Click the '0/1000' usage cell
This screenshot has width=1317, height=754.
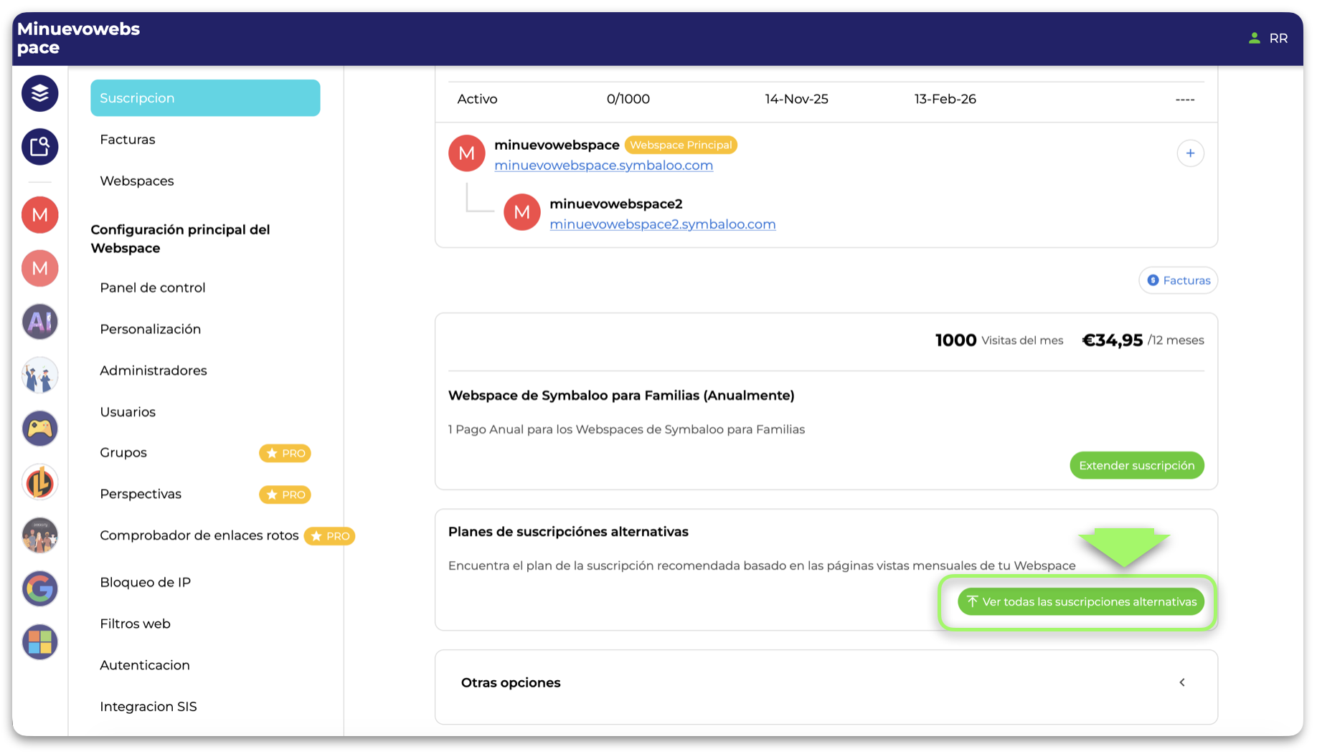(628, 100)
